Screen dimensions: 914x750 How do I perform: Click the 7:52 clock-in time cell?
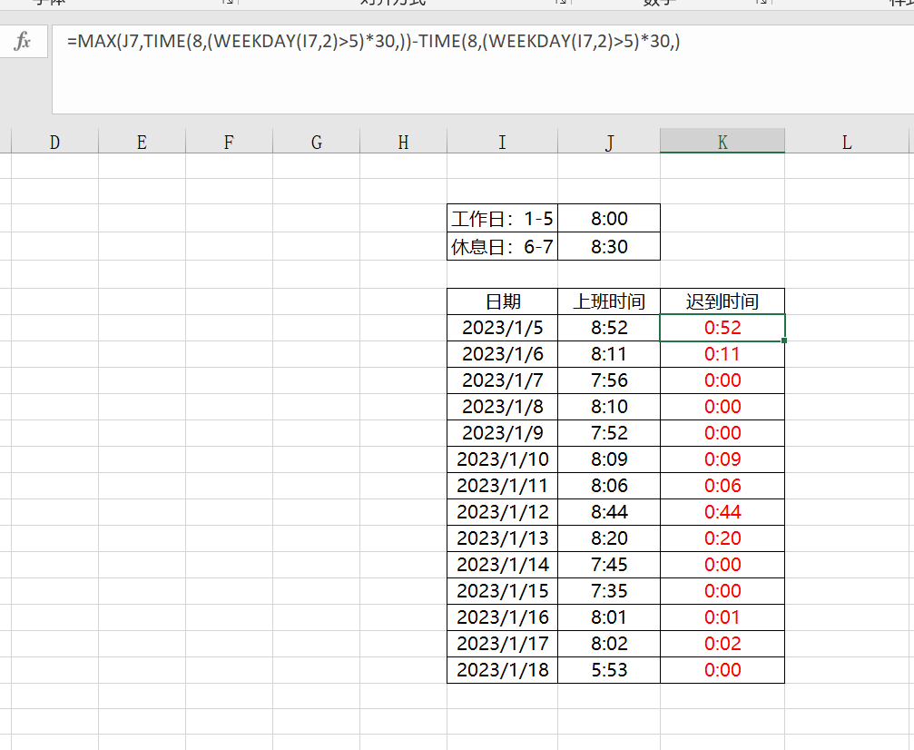pos(608,433)
